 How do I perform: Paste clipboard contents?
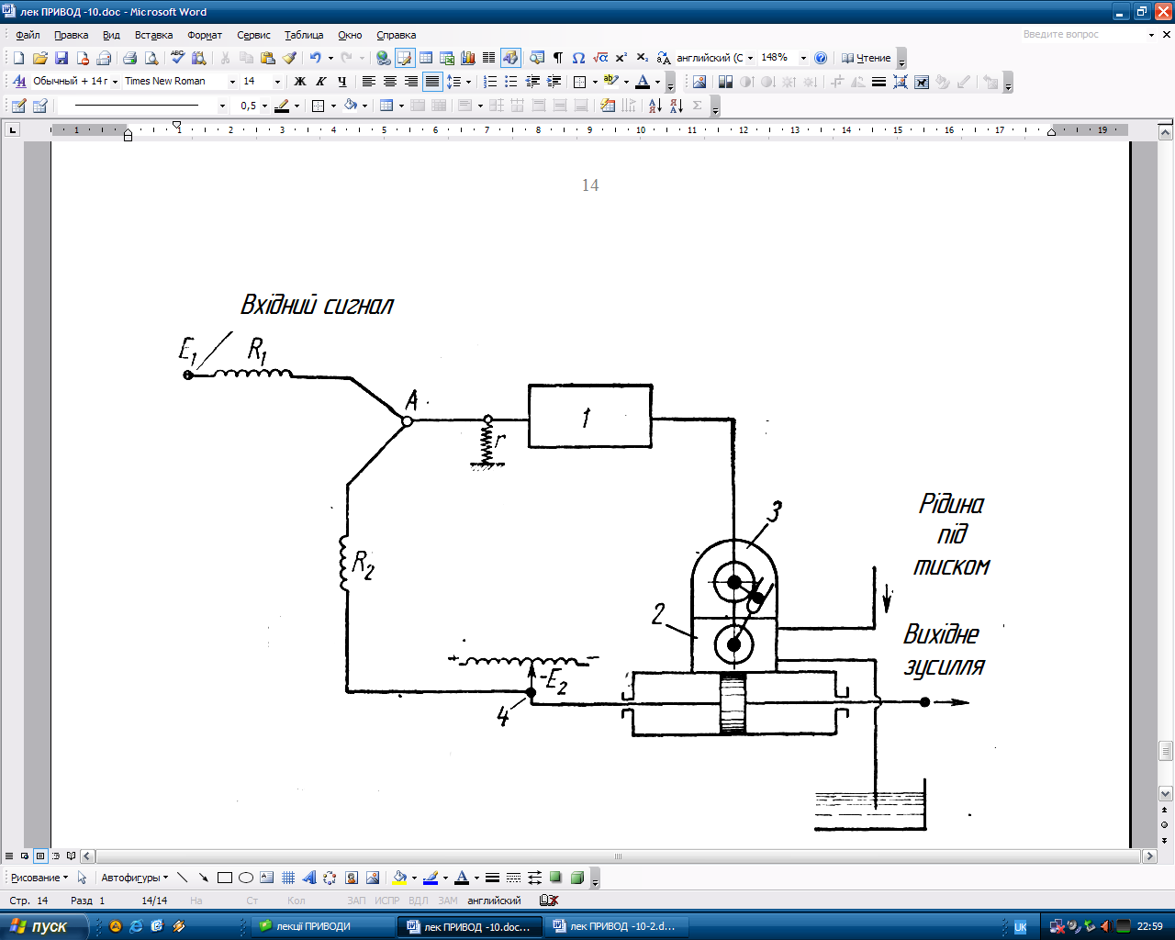click(x=267, y=58)
